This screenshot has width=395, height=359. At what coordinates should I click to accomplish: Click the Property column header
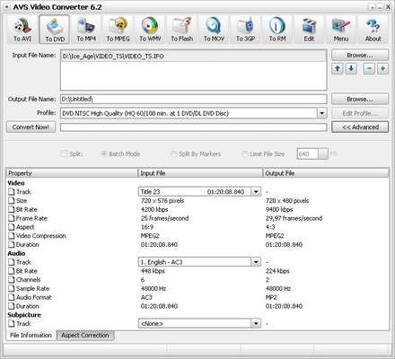click(x=72, y=173)
